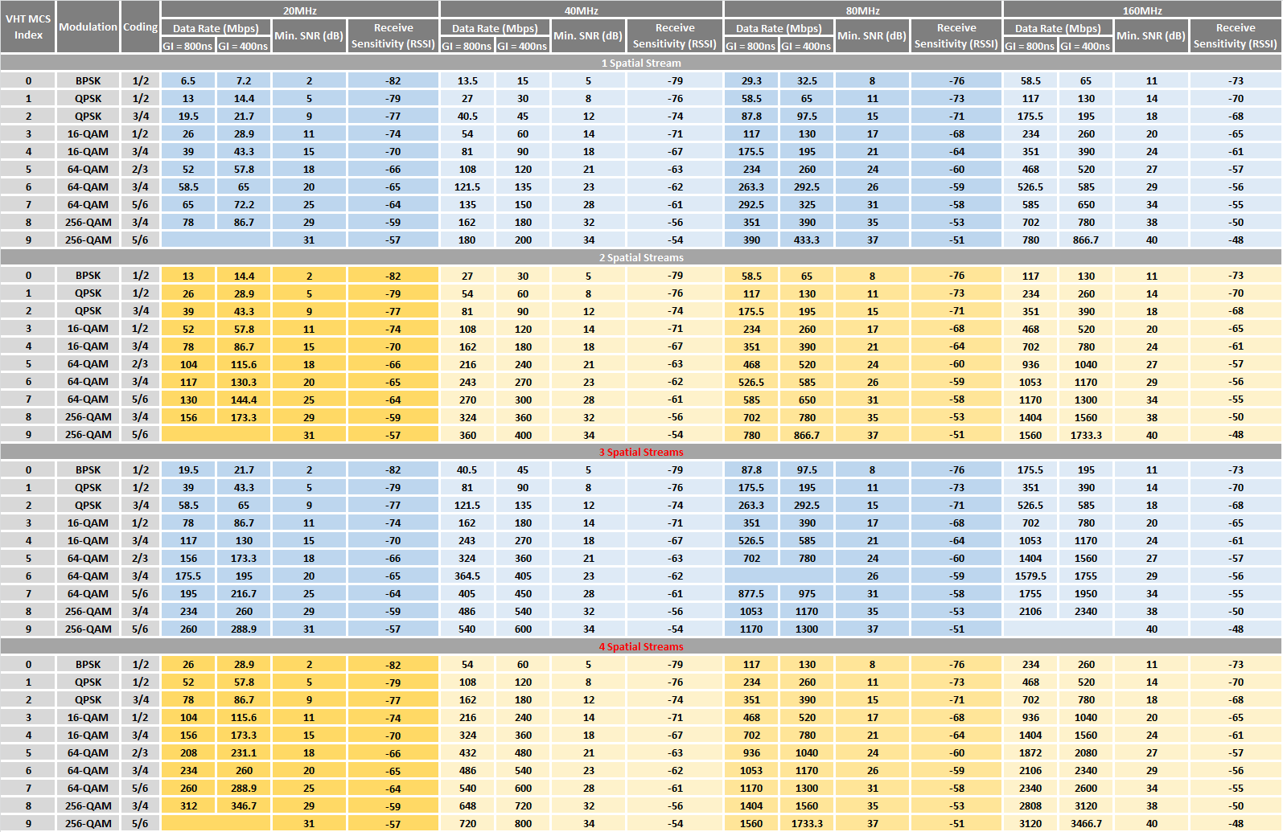Click the '975' data rate cell
1283x832 pixels.
click(x=807, y=594)
